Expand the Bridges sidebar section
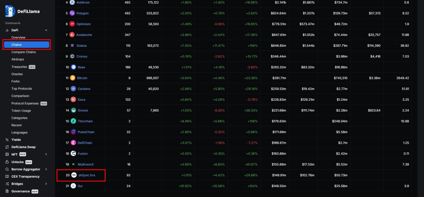Viewport: 424px width, 197px height. pos(46,184)
